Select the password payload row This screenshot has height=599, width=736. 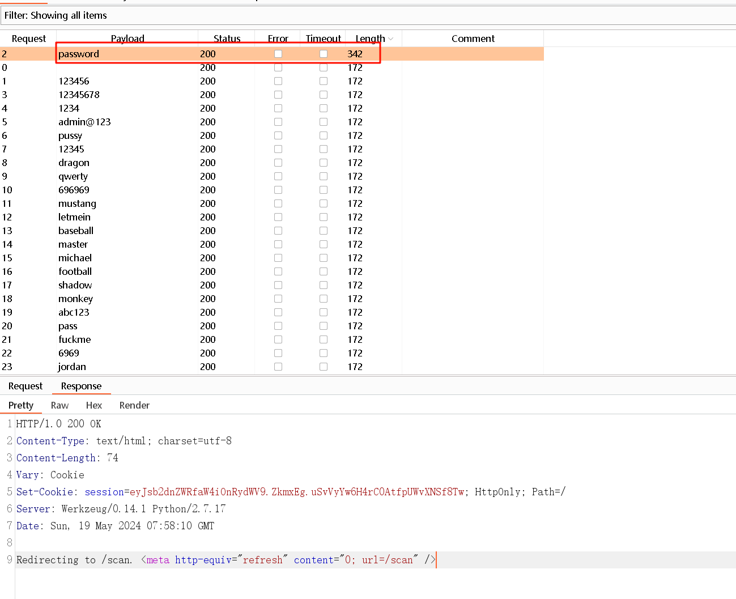click(272, 54)
